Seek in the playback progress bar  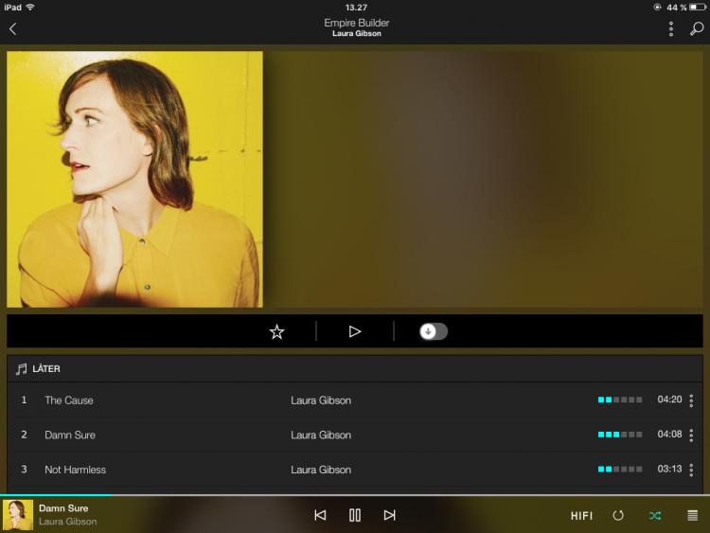pyautogui.click(x=355, y=495)
